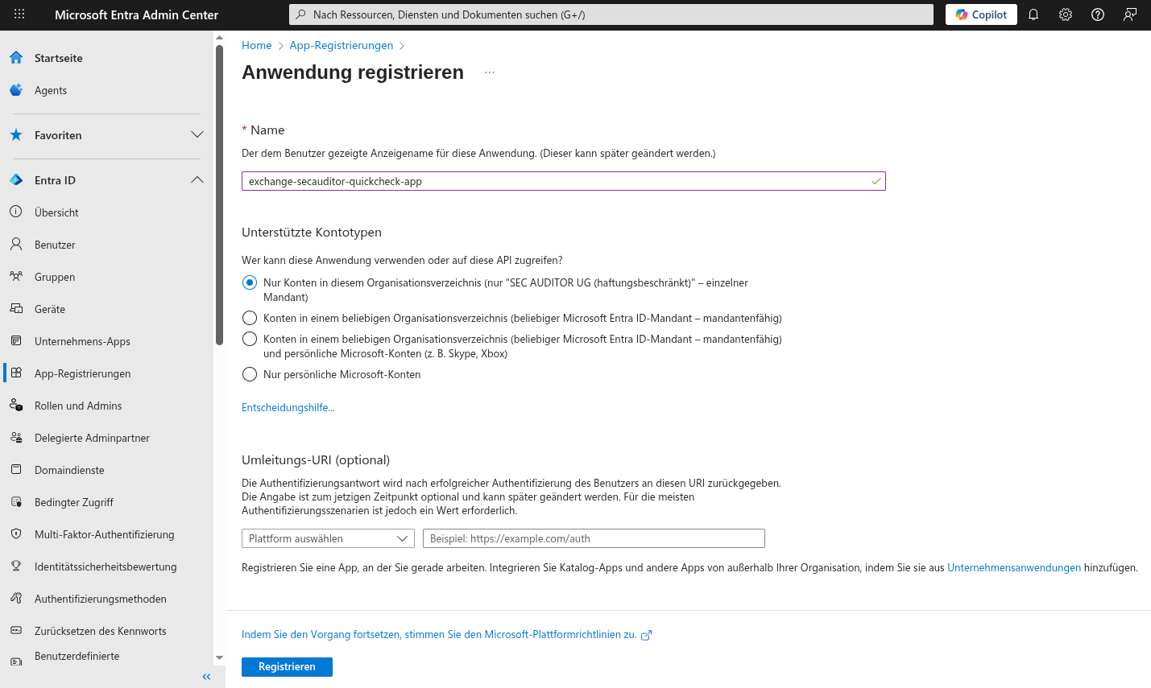This screenshot has width=1151, height=688.
Task: Select second option beliebiges Organisationsverzeichnis mandantenfähig
Action: (250, 318)
